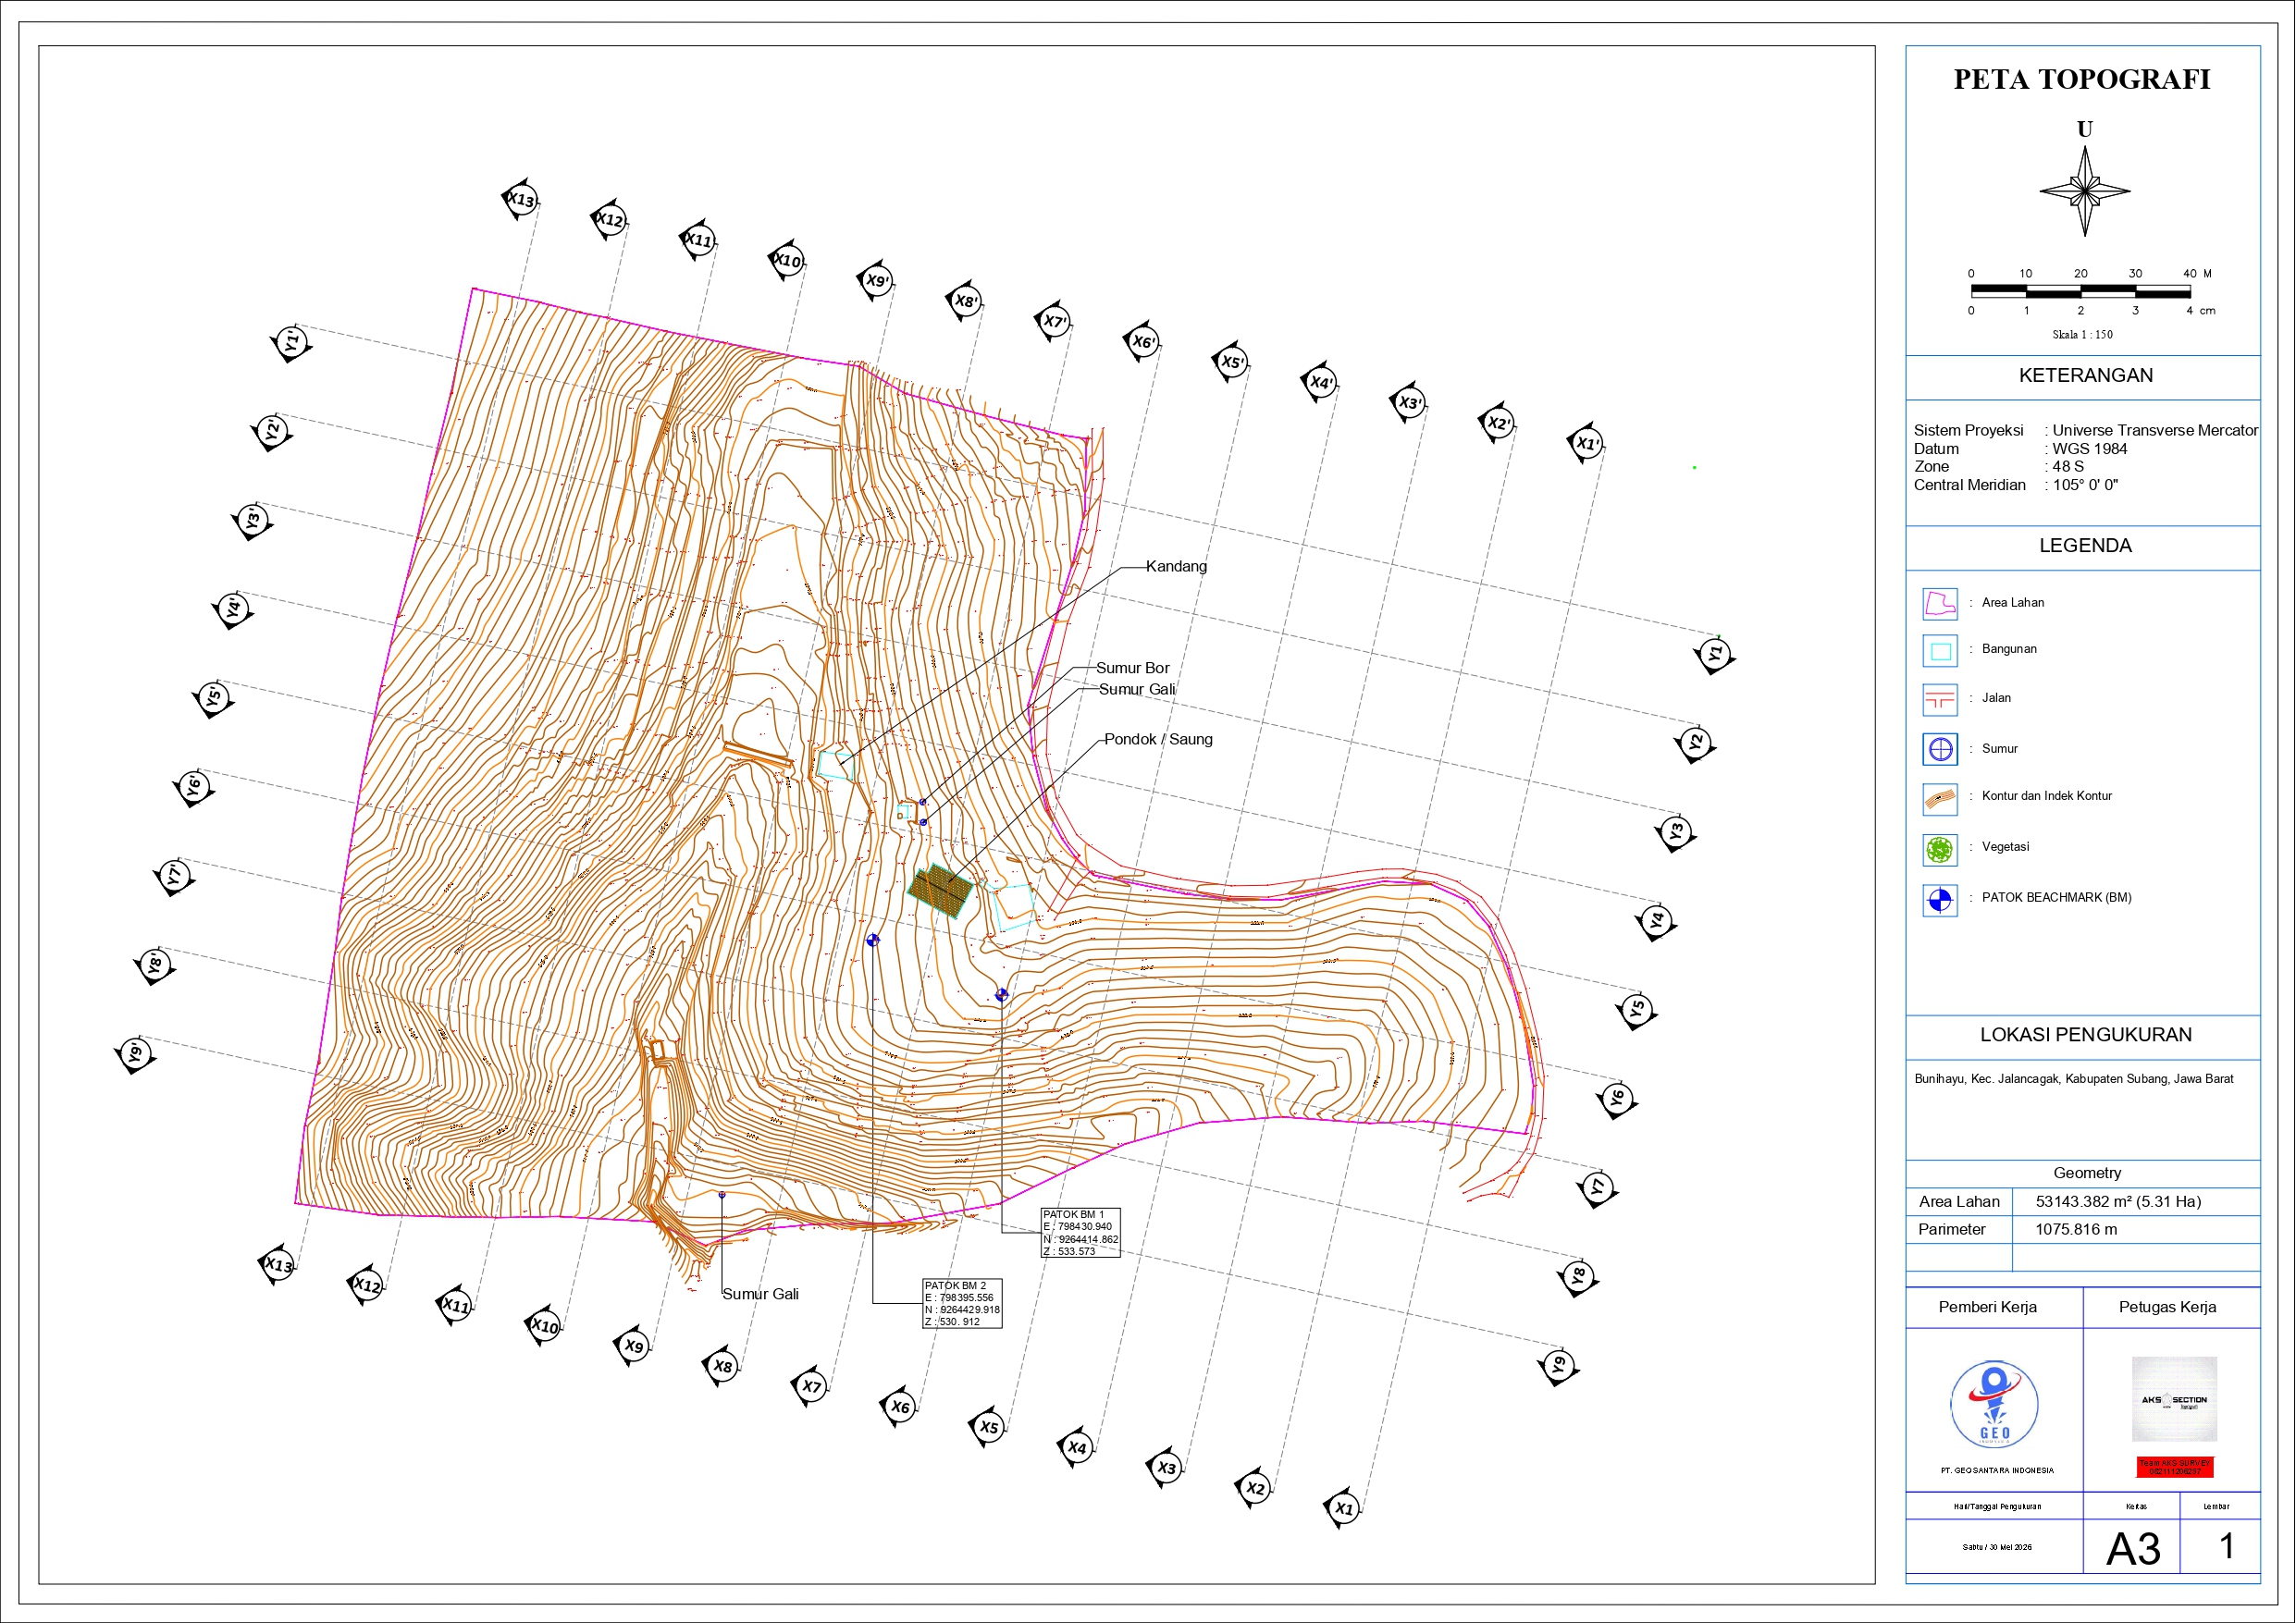Select the PATOK BM 2 coordinate box
This screenshot has height=1623, width=2296.
(x=962, y=1303)
